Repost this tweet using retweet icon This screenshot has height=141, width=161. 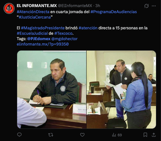click(x=51, y=135)
